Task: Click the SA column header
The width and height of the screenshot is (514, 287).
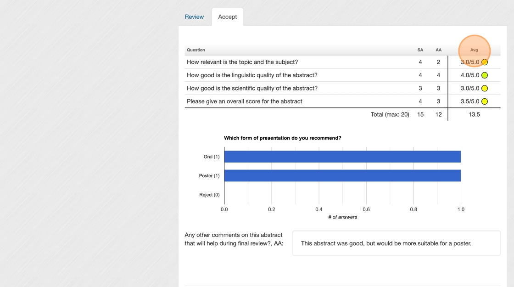Action: coord(420,50)
